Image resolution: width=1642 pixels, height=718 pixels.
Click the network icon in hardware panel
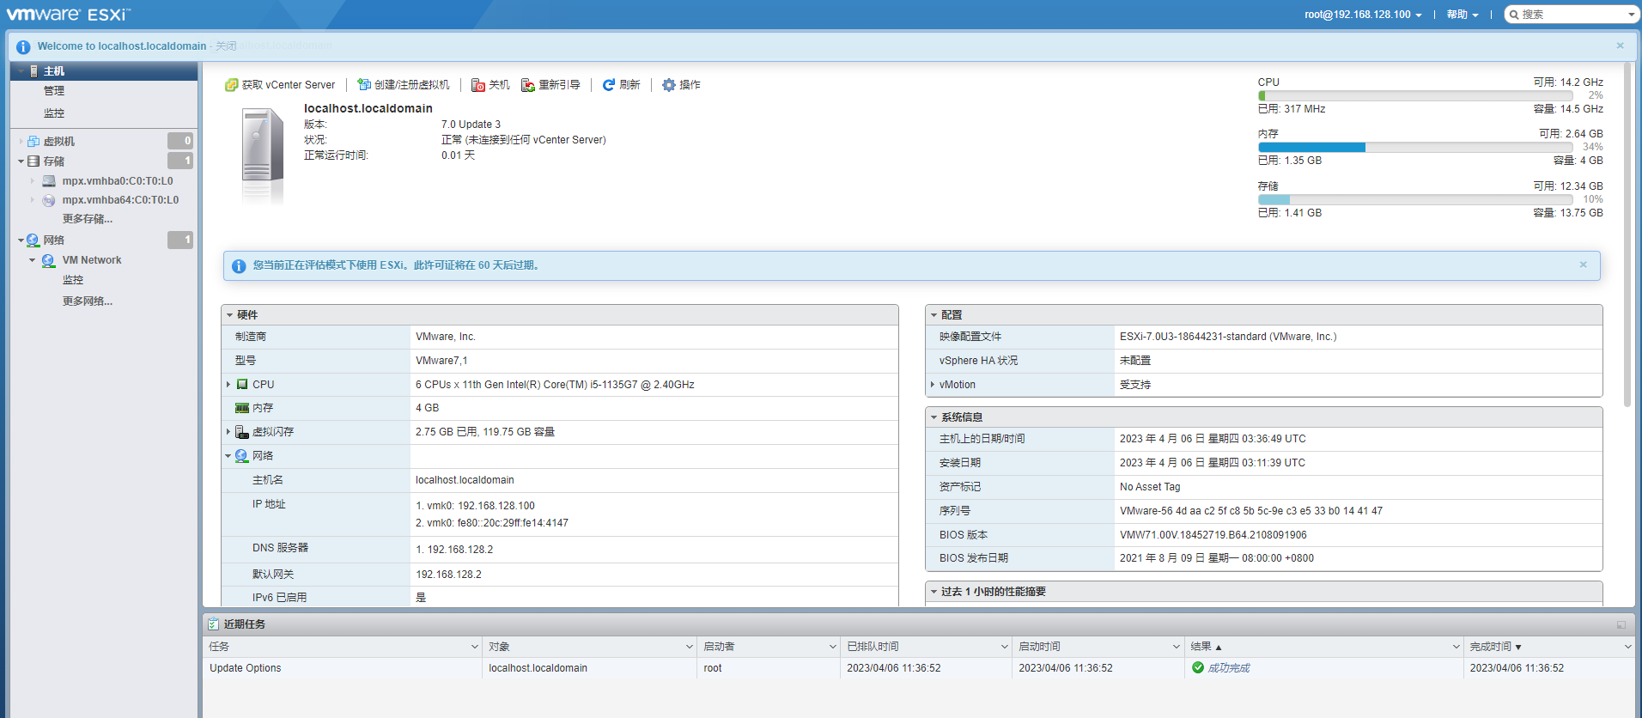click(241, 456)
